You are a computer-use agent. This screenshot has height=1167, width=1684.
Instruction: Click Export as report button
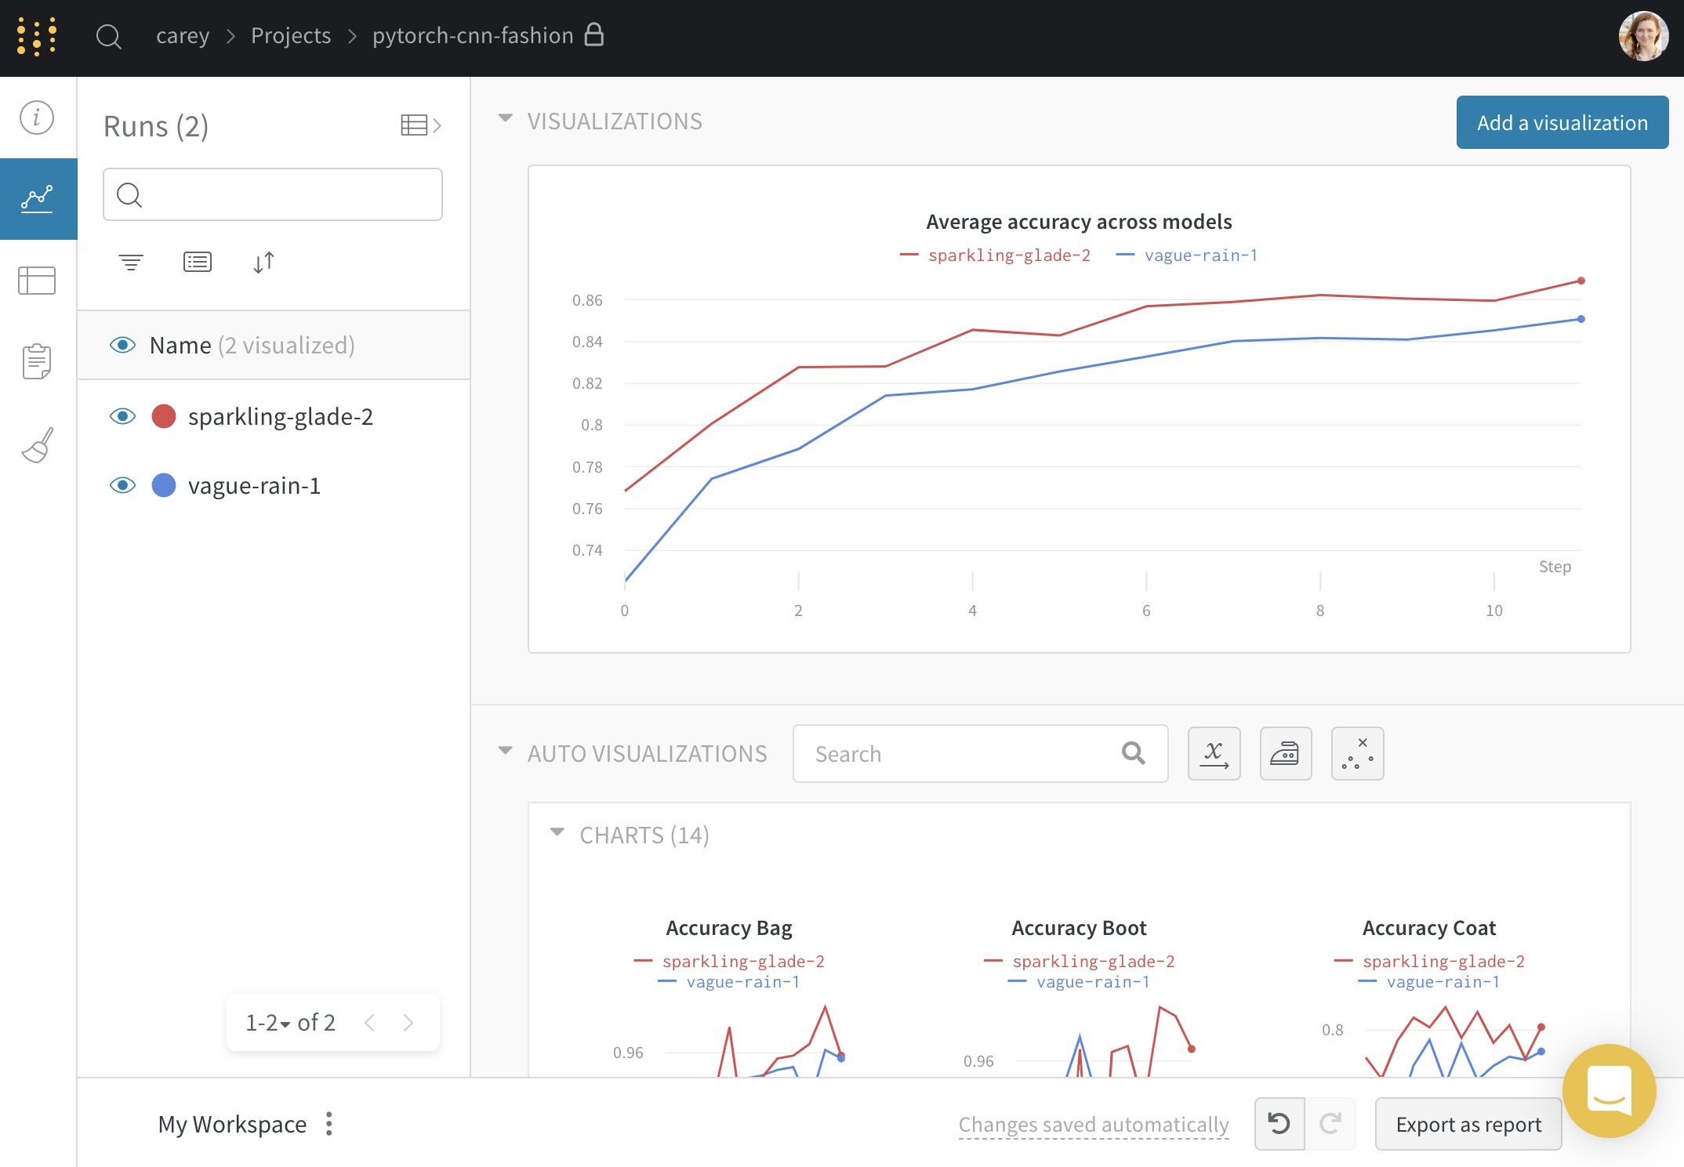click(x=1468, y=1124)
